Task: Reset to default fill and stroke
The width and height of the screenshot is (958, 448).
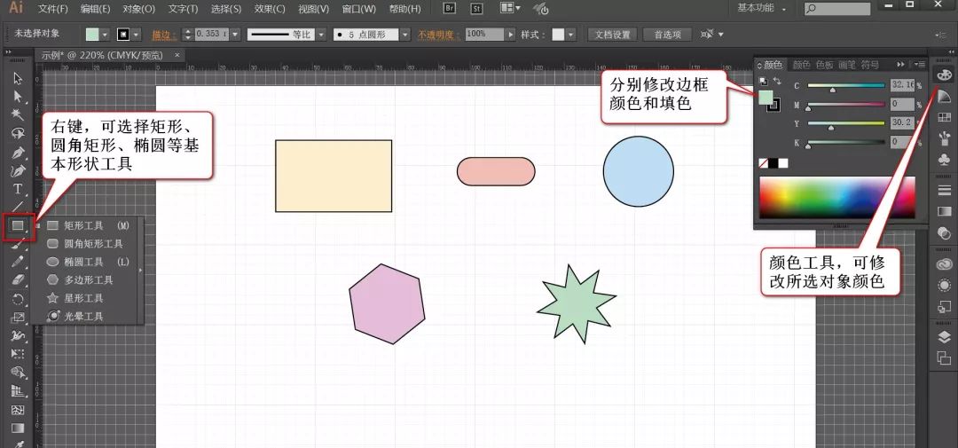Action: coord(763,81)
